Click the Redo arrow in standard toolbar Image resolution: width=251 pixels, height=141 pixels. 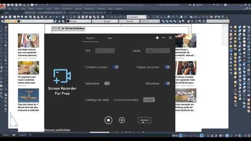pos(56,17)
